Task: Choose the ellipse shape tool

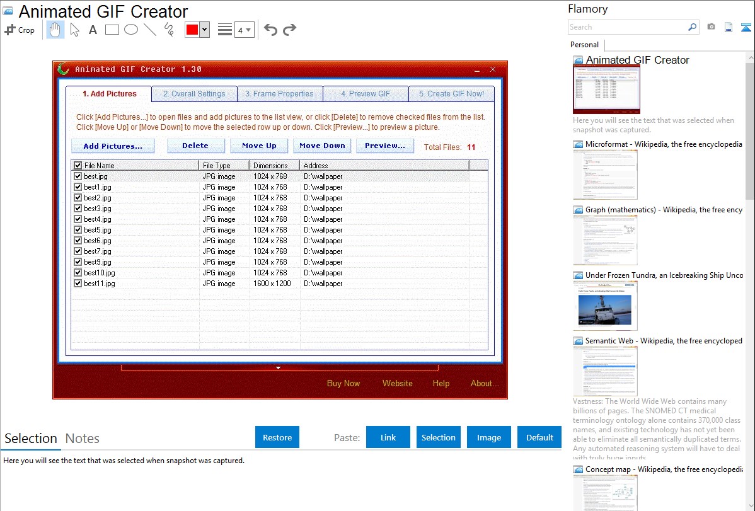Action: coord(131,30)
